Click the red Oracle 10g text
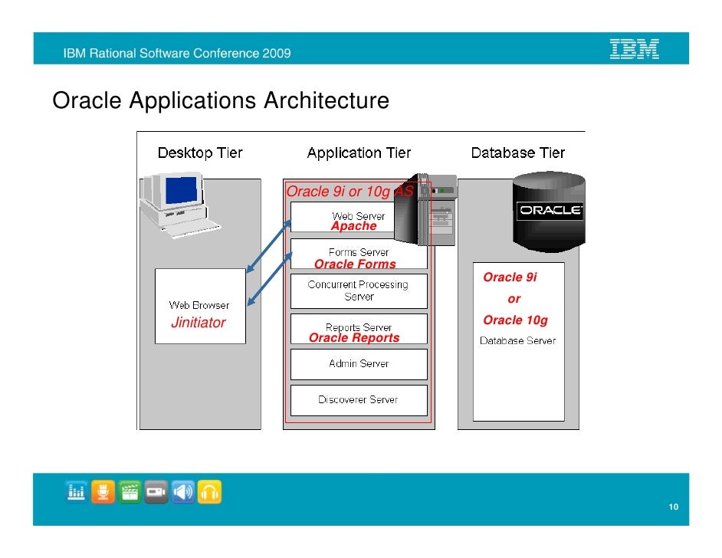 point(515,320)
